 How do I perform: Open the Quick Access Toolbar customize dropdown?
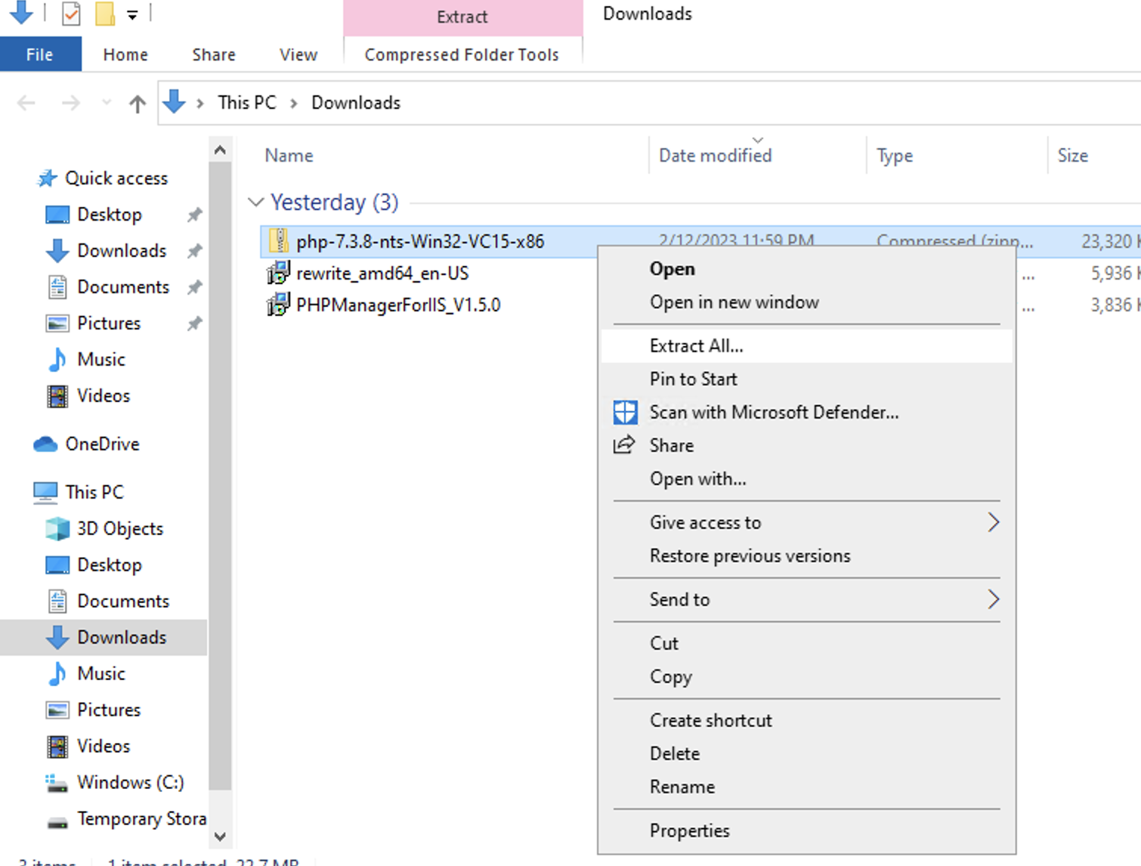click(132, 15)
